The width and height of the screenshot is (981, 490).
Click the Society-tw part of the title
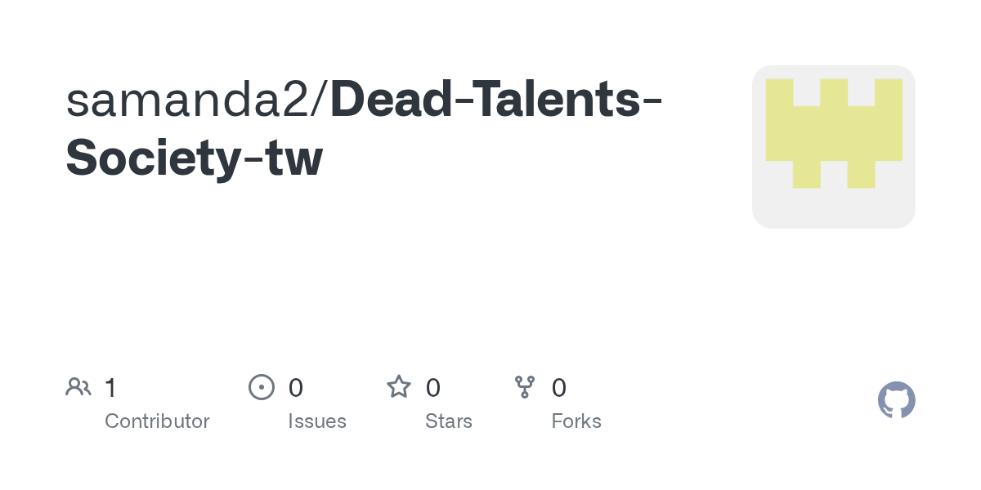[195, 158]
